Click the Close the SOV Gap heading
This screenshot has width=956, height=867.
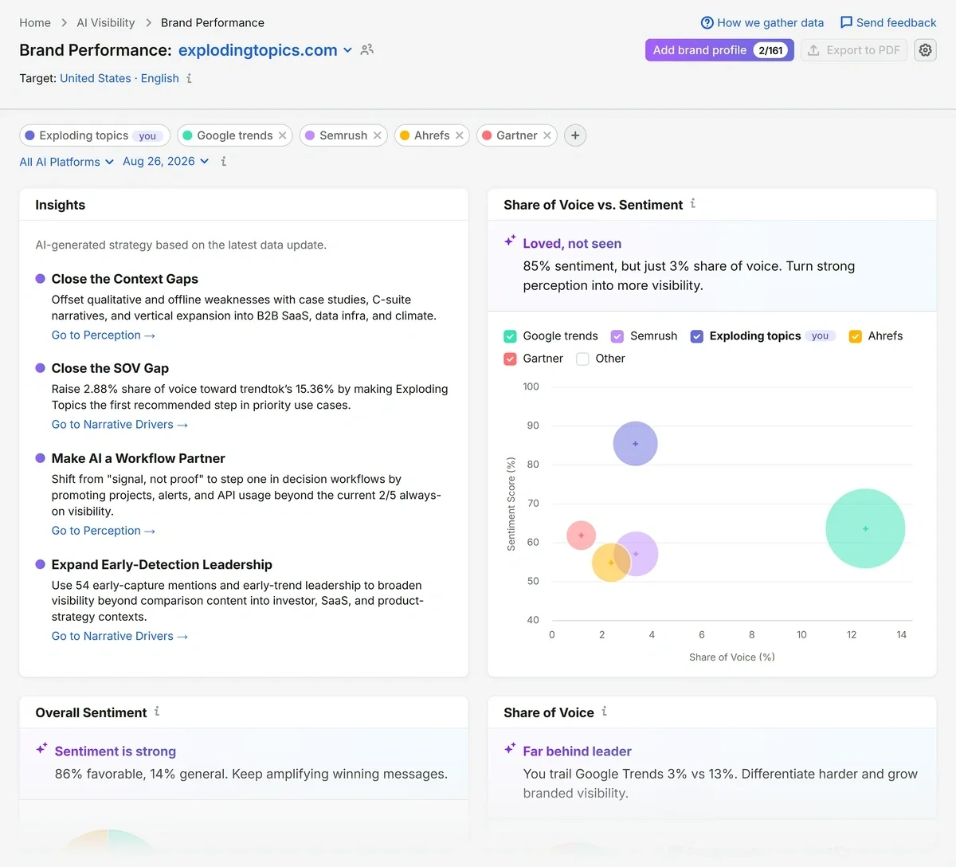[x=110, y=368]
